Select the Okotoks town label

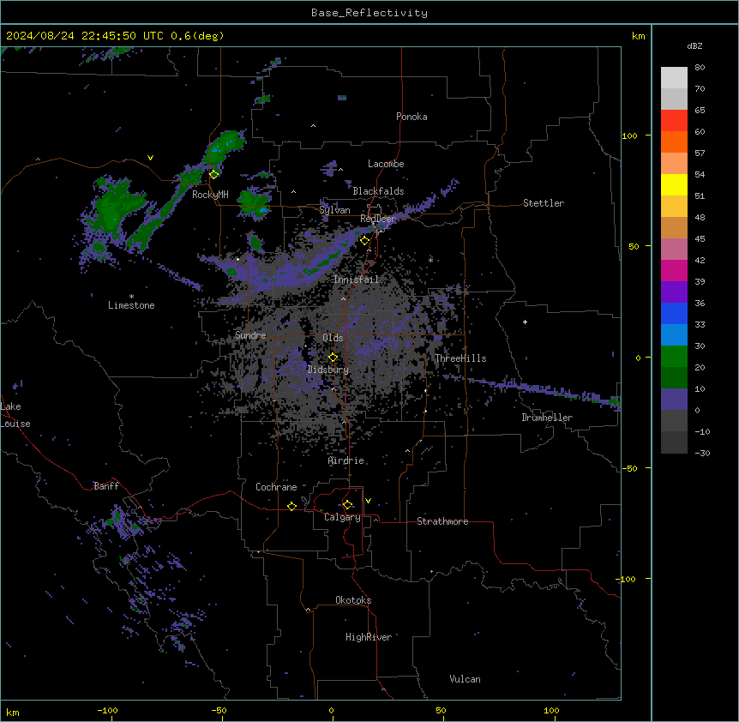point(353,600)
